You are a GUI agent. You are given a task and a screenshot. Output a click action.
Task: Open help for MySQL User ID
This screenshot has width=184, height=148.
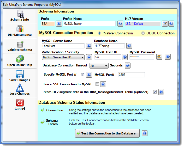pos(124,57)
